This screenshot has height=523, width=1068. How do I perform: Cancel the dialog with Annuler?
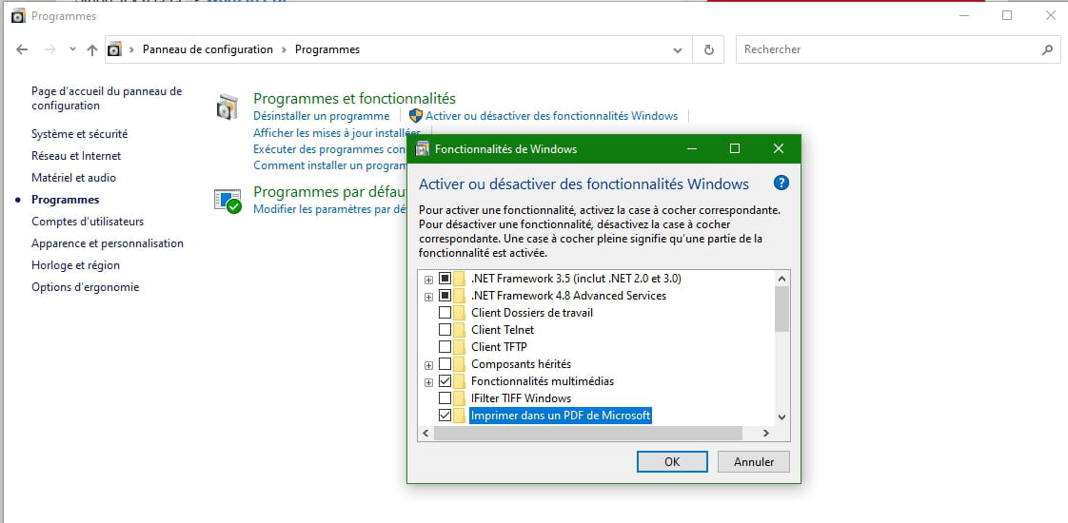click(x=754, y=462)
